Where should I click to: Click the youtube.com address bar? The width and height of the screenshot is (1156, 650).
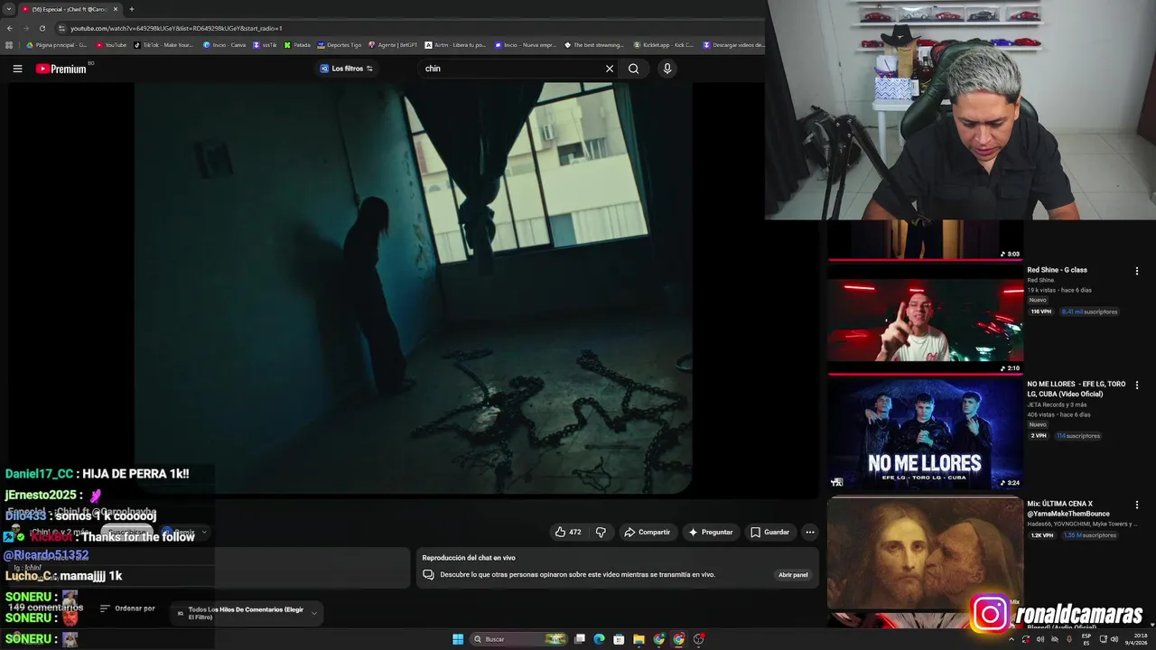pos(406,28)
